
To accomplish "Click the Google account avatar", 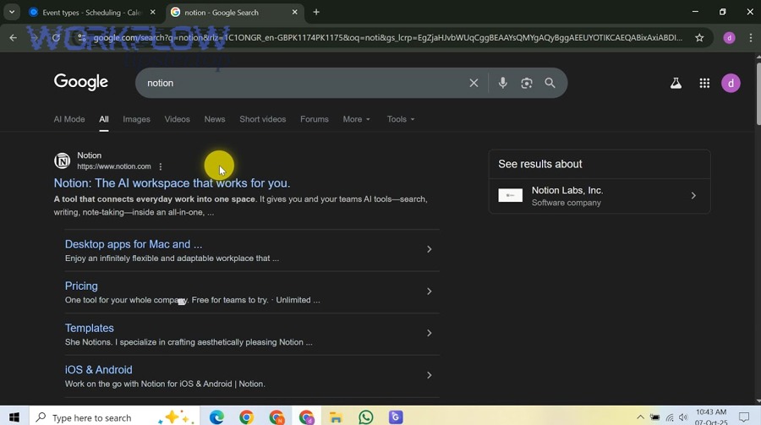I will click(x=731, y=83).
